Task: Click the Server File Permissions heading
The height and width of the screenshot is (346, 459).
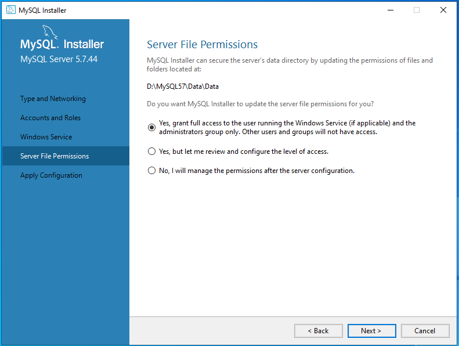Action: point(202,45)
